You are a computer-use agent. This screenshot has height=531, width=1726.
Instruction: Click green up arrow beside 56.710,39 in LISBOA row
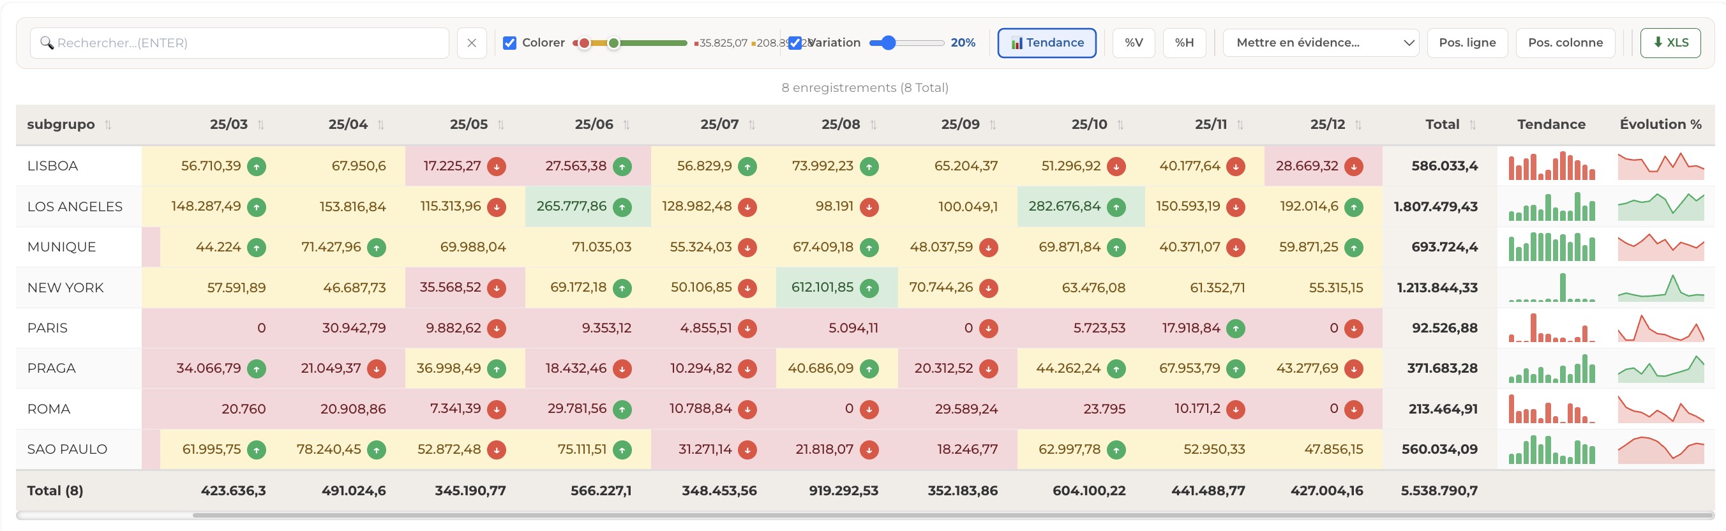pyautogui.click(x=257, y=166)
